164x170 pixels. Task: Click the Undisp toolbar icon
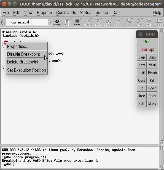tap(159, 22)
